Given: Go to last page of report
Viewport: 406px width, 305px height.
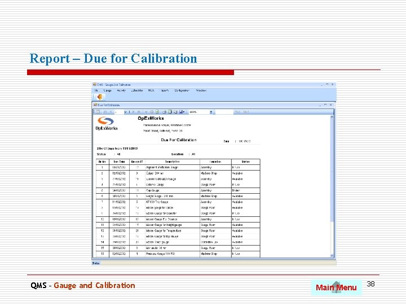Looking at the screenshot, I should click(x=139, y=112).
